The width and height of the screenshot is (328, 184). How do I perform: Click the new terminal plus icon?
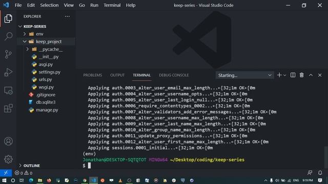(279, 75)
